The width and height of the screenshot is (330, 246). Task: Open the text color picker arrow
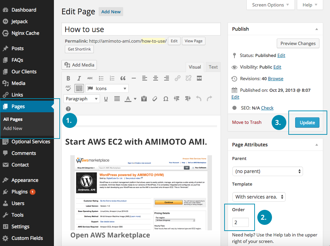[x=135, y=99]
